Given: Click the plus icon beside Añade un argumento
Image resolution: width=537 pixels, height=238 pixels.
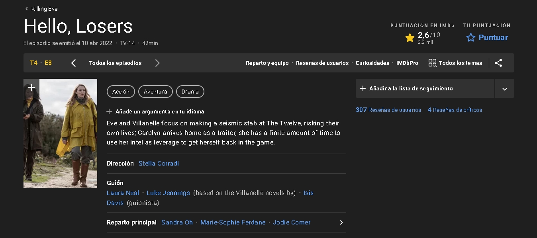Looking at the screenshot, I should (109, 111).
